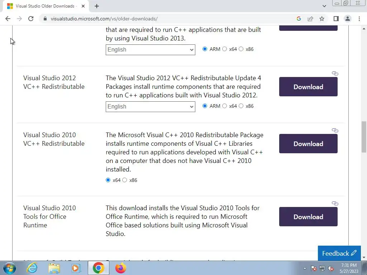Viewport: 367px width, 275px height.
Task: Select x64 for Visual Studio 2012 Redistributable
Action: click(224, 106)
